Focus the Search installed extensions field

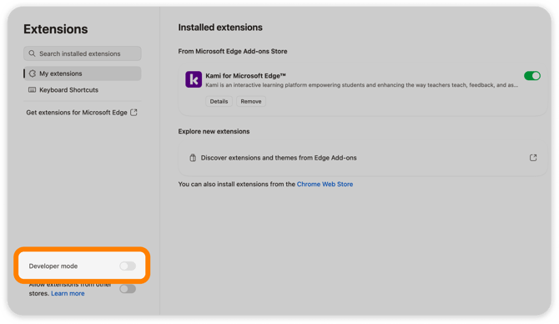[83, 53]
